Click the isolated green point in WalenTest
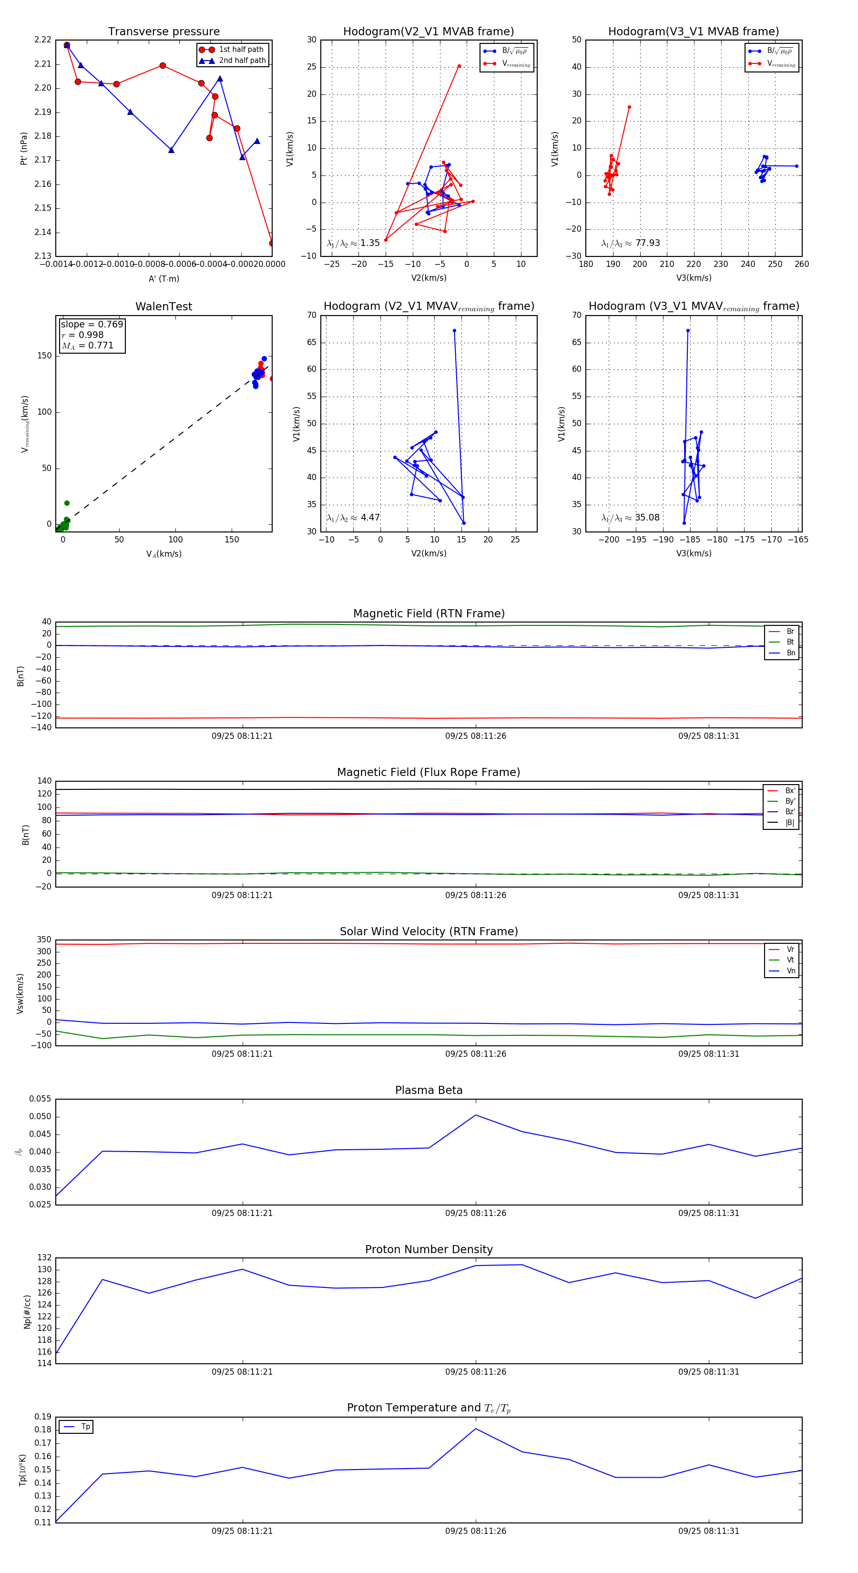 click(x=67, y=503)
